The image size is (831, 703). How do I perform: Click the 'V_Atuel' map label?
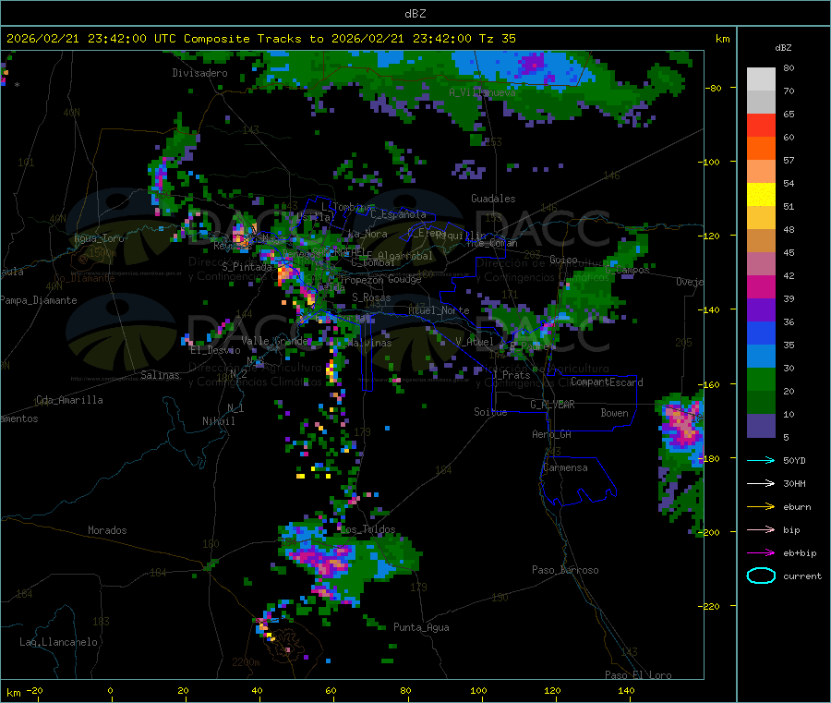[475, 342]
